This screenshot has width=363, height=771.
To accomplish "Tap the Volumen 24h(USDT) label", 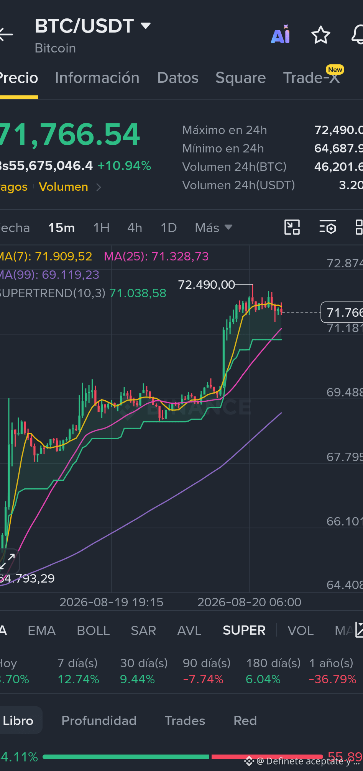I will [239, 185].
